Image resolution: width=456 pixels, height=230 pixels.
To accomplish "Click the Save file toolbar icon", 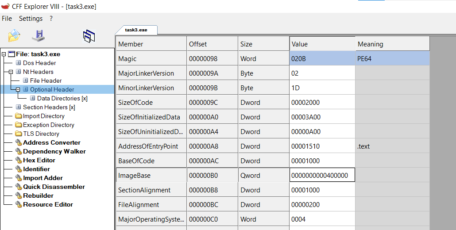I will [x=38, y=35].
